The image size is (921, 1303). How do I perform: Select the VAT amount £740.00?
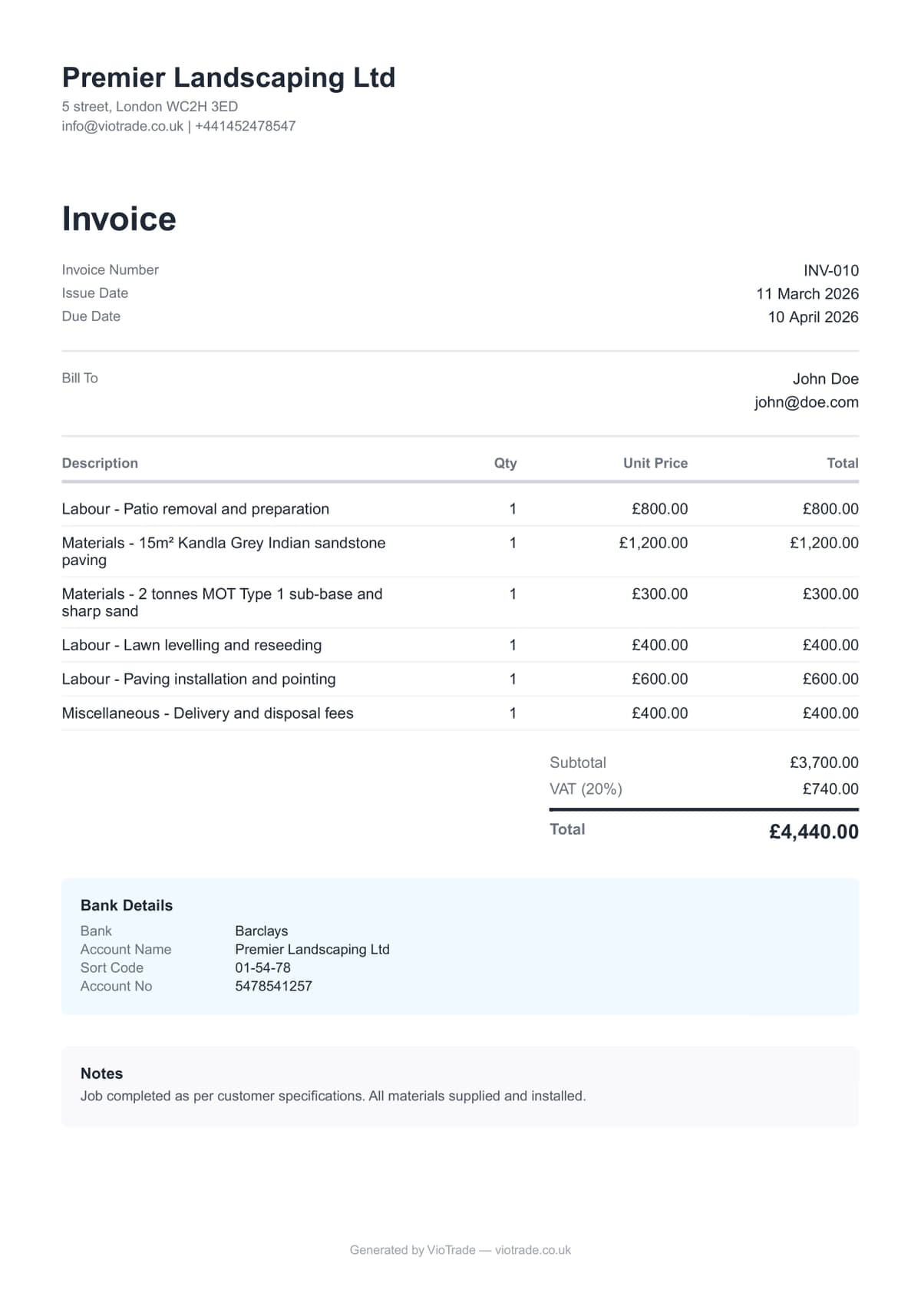coord(830,789)
